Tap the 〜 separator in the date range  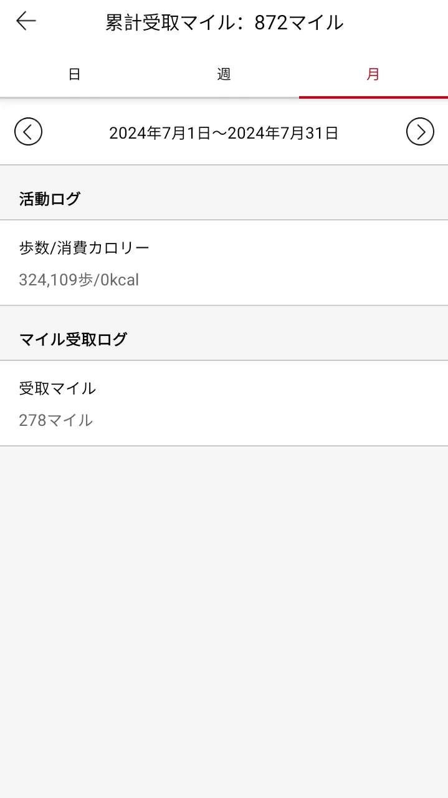(220, 132)
